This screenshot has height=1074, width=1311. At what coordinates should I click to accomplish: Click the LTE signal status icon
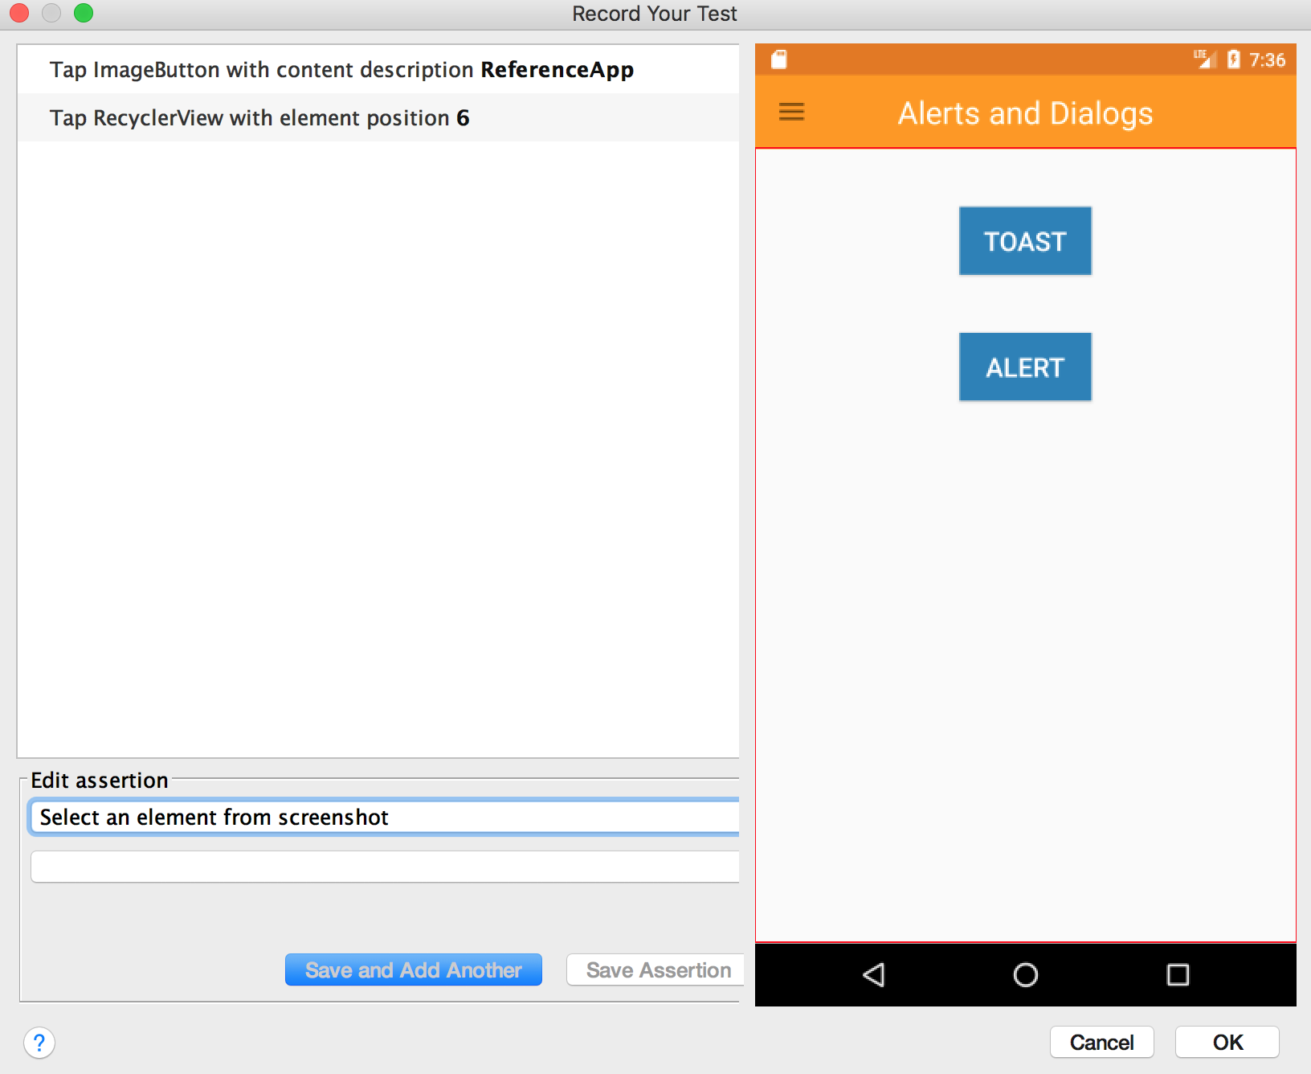pyautogui.click(x=1205, y=59)
